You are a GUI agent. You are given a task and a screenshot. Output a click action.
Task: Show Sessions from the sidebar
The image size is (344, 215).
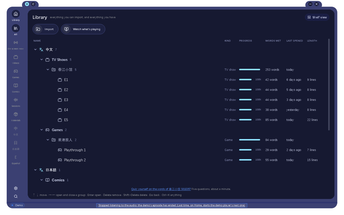tap(16, 102)
